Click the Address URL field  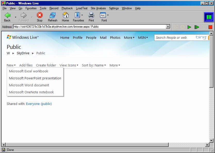[90, 27]
